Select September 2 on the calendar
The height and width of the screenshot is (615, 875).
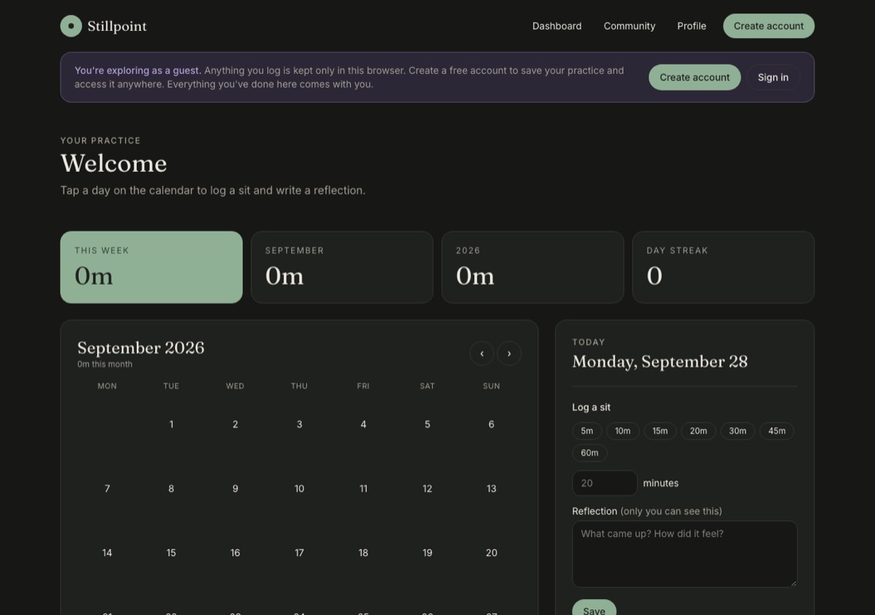click(235, 424)
